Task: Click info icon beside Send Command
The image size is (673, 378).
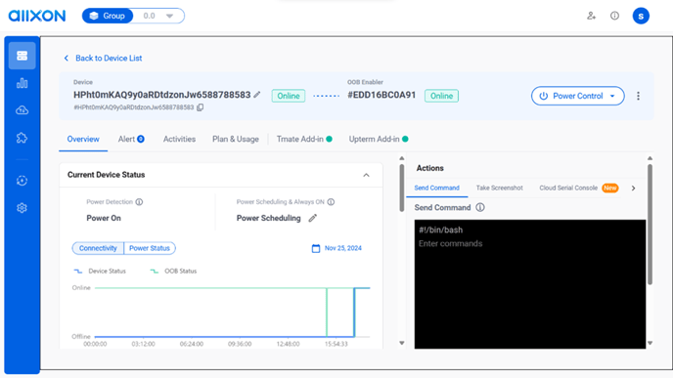Action: tap(480, 207)
